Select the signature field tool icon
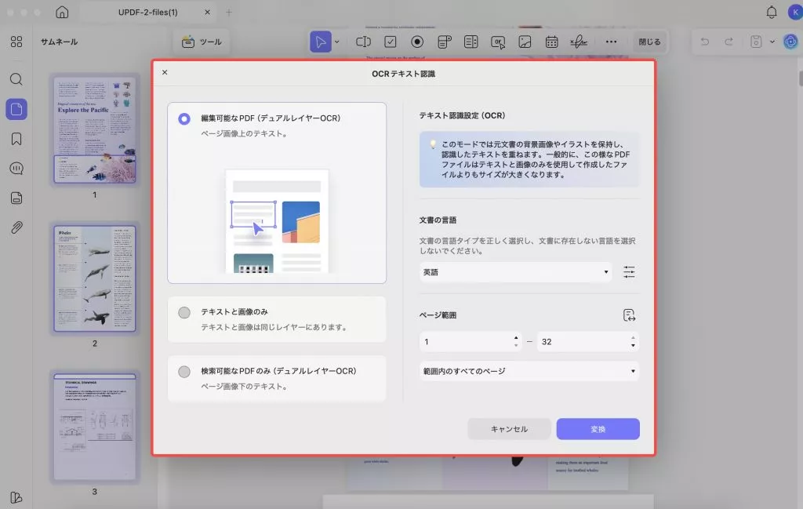This screenshot has height=509, width=803. (579, 42)
